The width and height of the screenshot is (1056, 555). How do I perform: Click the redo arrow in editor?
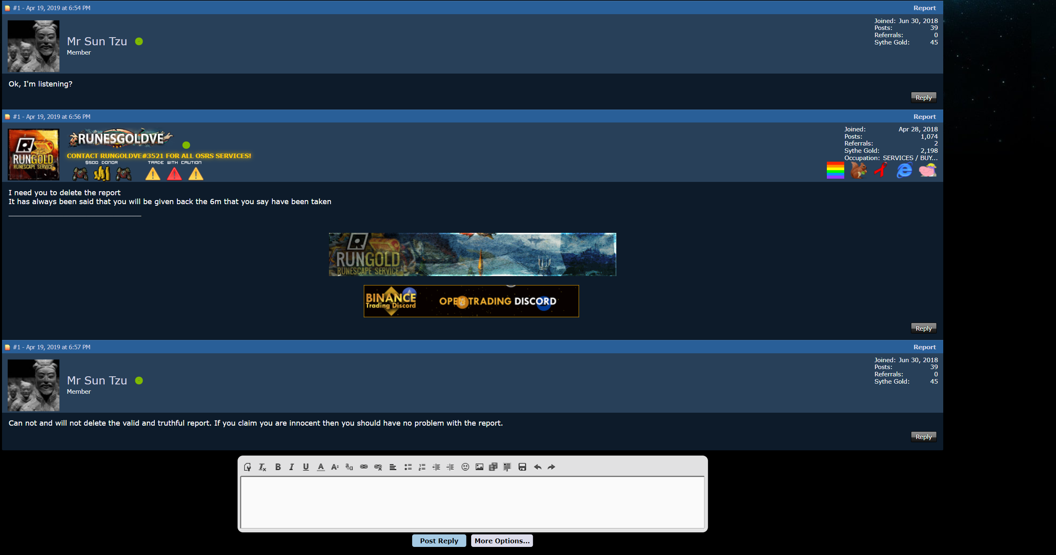coord(551,467)
